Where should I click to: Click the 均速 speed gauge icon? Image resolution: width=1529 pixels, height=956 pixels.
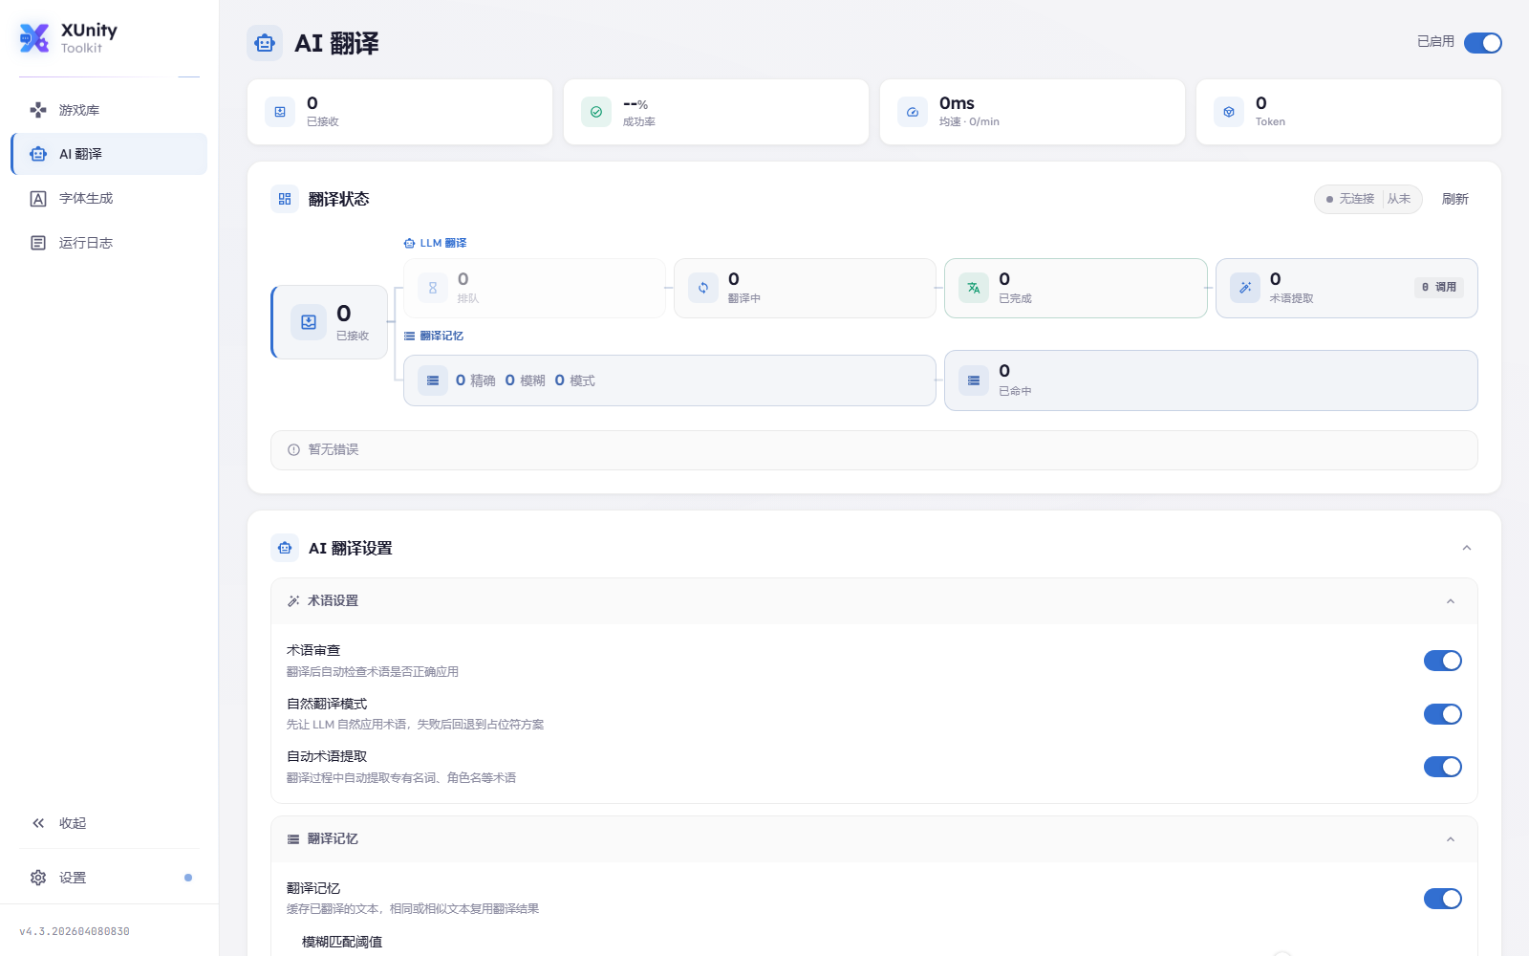[913, 112]
